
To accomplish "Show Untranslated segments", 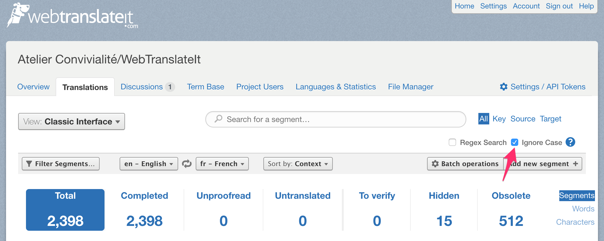I will click(x=303, y=210).
